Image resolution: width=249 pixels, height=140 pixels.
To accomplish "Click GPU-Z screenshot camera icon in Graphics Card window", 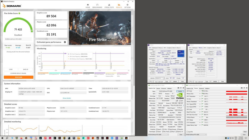I will pos(178,88).
